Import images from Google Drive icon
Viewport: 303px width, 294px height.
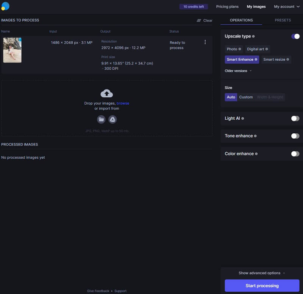(x=112, y=119)
